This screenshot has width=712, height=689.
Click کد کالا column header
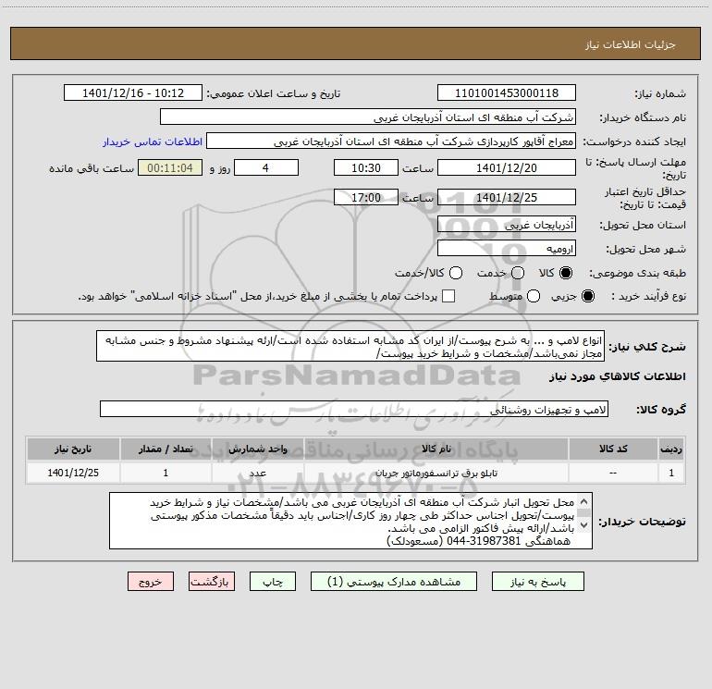pos(613,449)
